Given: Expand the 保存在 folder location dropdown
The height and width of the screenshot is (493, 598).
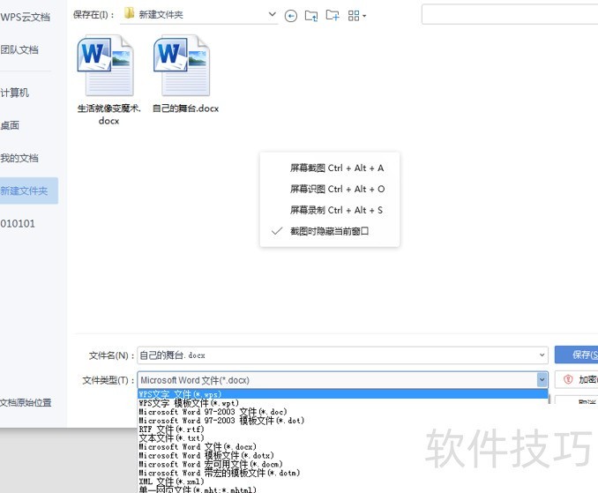Looking at the screenshot, I should pyautogui.click(x=272, y=14).
